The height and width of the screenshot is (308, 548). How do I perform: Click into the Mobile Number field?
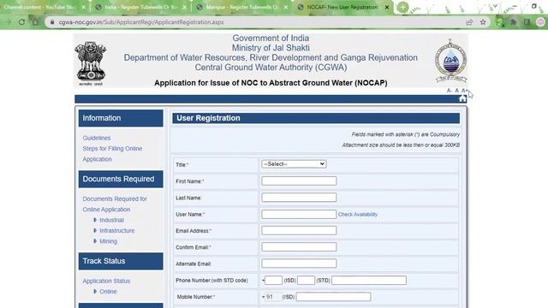point(333,297)
